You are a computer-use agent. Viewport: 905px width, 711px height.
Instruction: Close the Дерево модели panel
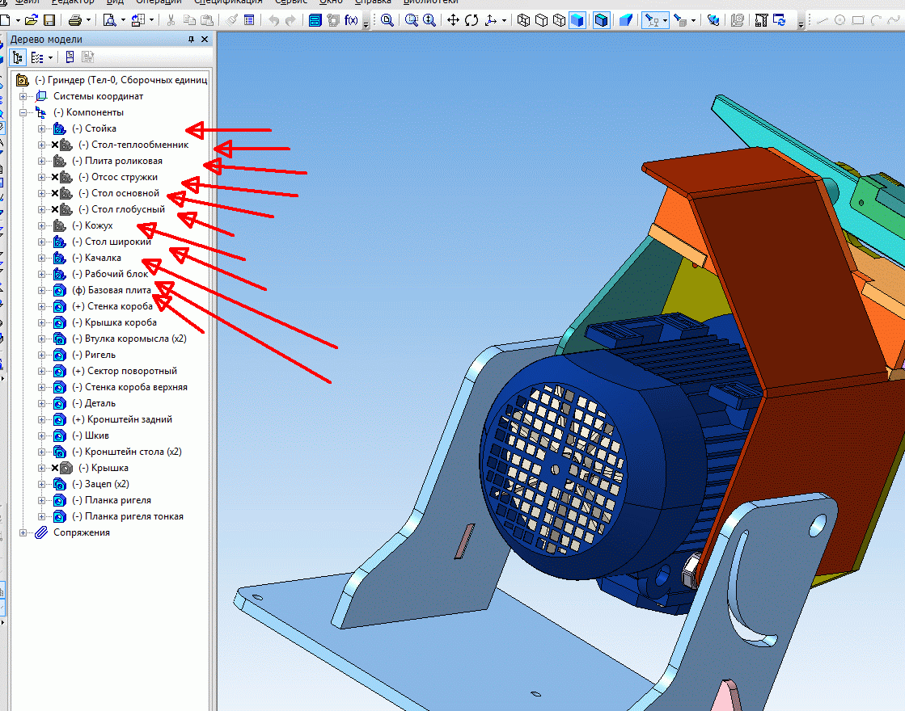coord(205,40)
